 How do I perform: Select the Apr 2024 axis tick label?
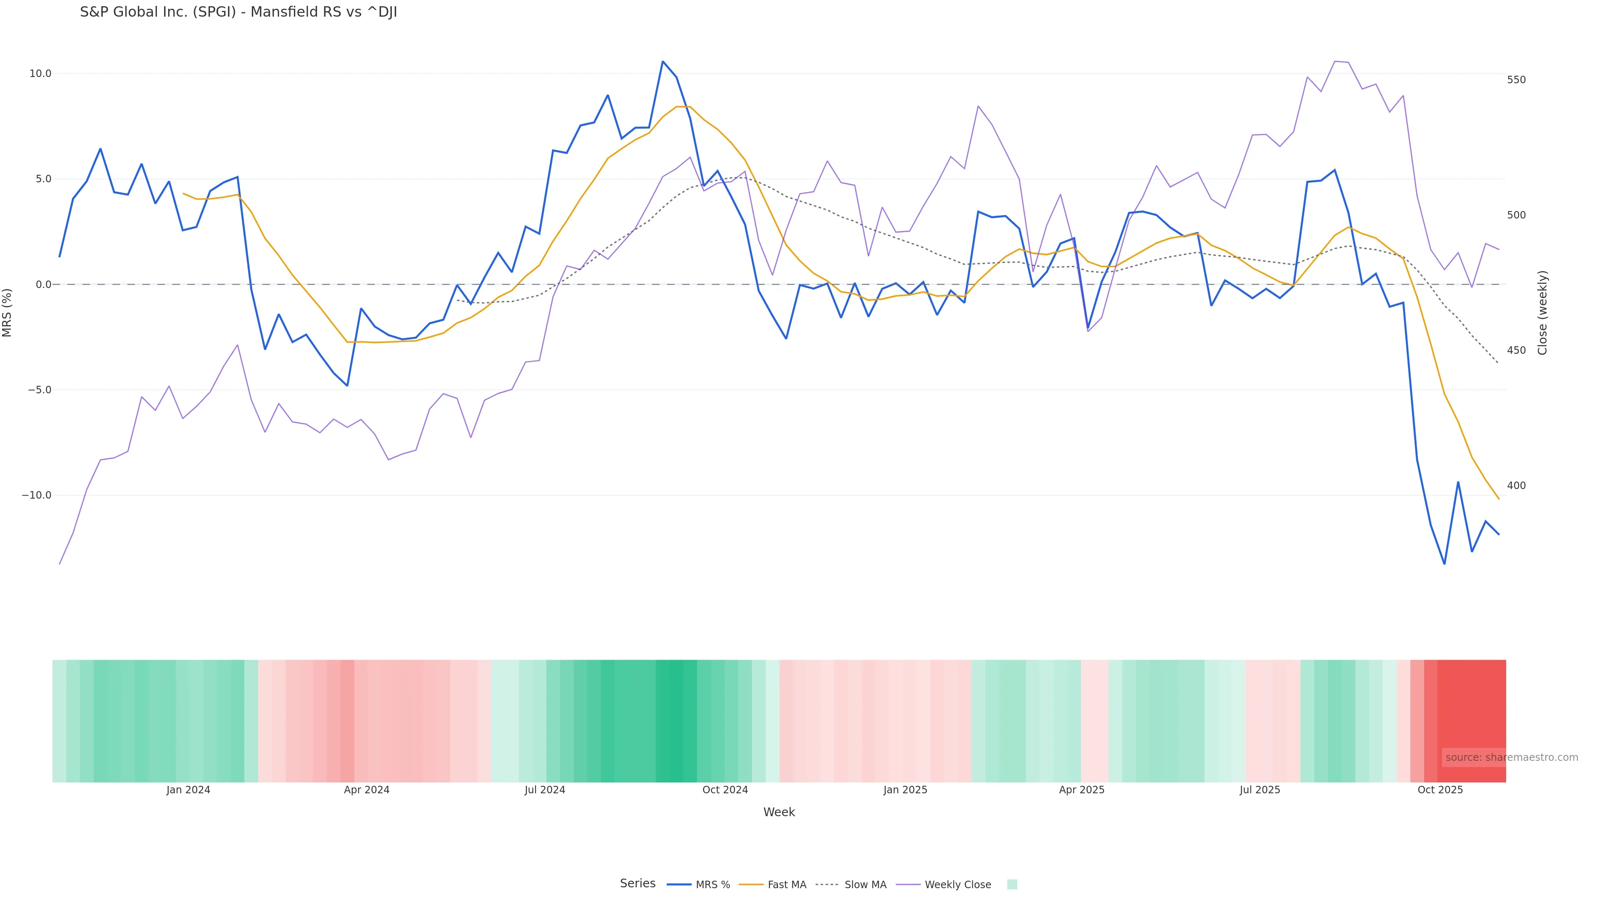point(366,790)
